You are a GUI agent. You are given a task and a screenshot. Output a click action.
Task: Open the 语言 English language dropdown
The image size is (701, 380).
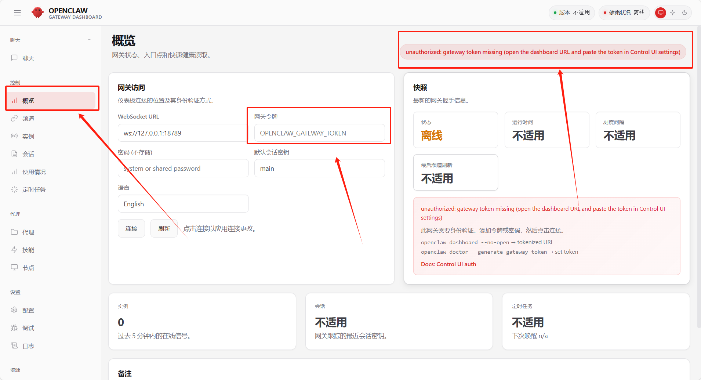183,203
